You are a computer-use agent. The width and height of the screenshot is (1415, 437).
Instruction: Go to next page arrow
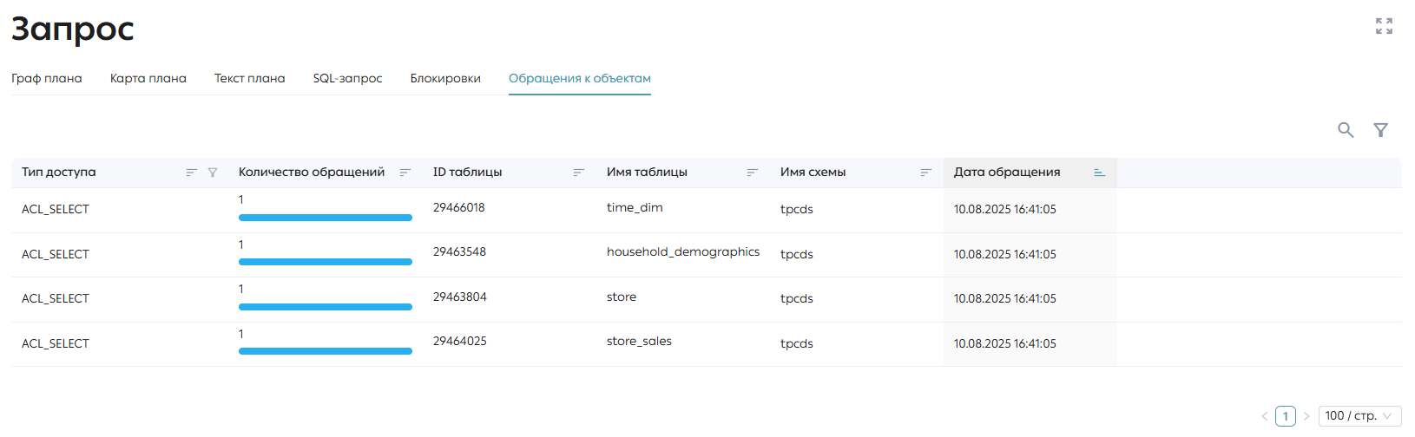pyautogui.click(x=1306, y=416)
